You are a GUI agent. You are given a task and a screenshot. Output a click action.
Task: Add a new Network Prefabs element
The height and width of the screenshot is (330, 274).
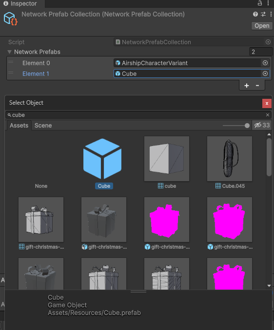point(247,86)
